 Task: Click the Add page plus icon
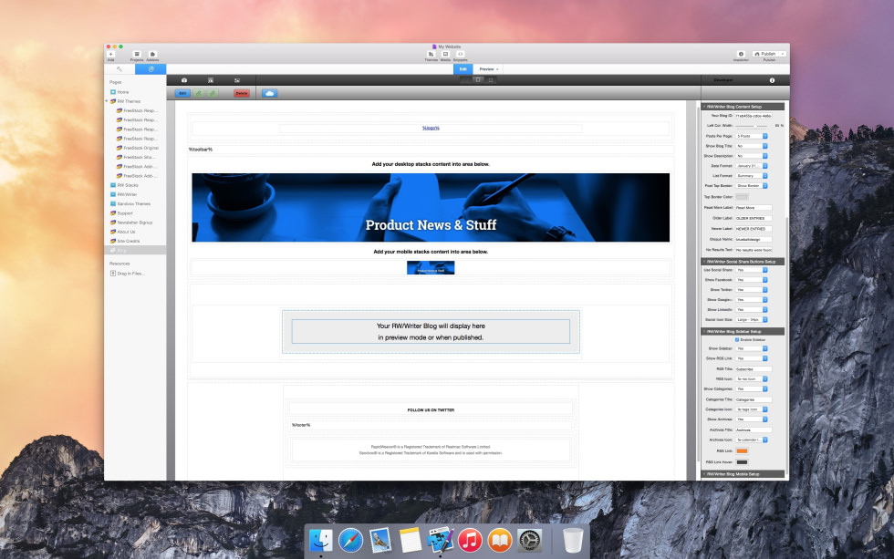coord(110,54)
